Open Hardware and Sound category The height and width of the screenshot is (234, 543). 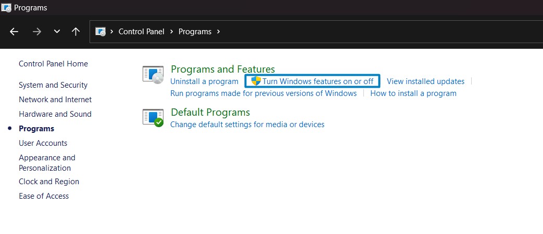pyautogui.click(x=55, y=114)
